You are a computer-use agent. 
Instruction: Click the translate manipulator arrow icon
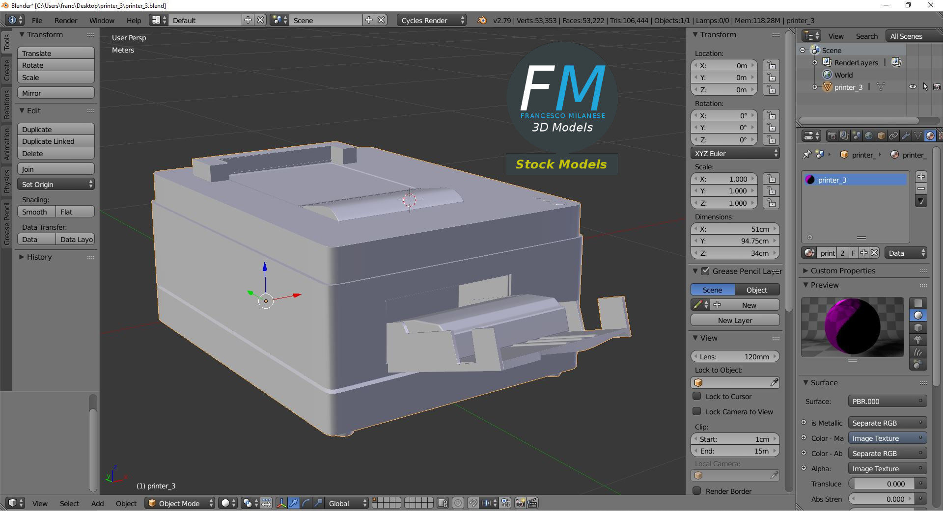pos(294,503)
